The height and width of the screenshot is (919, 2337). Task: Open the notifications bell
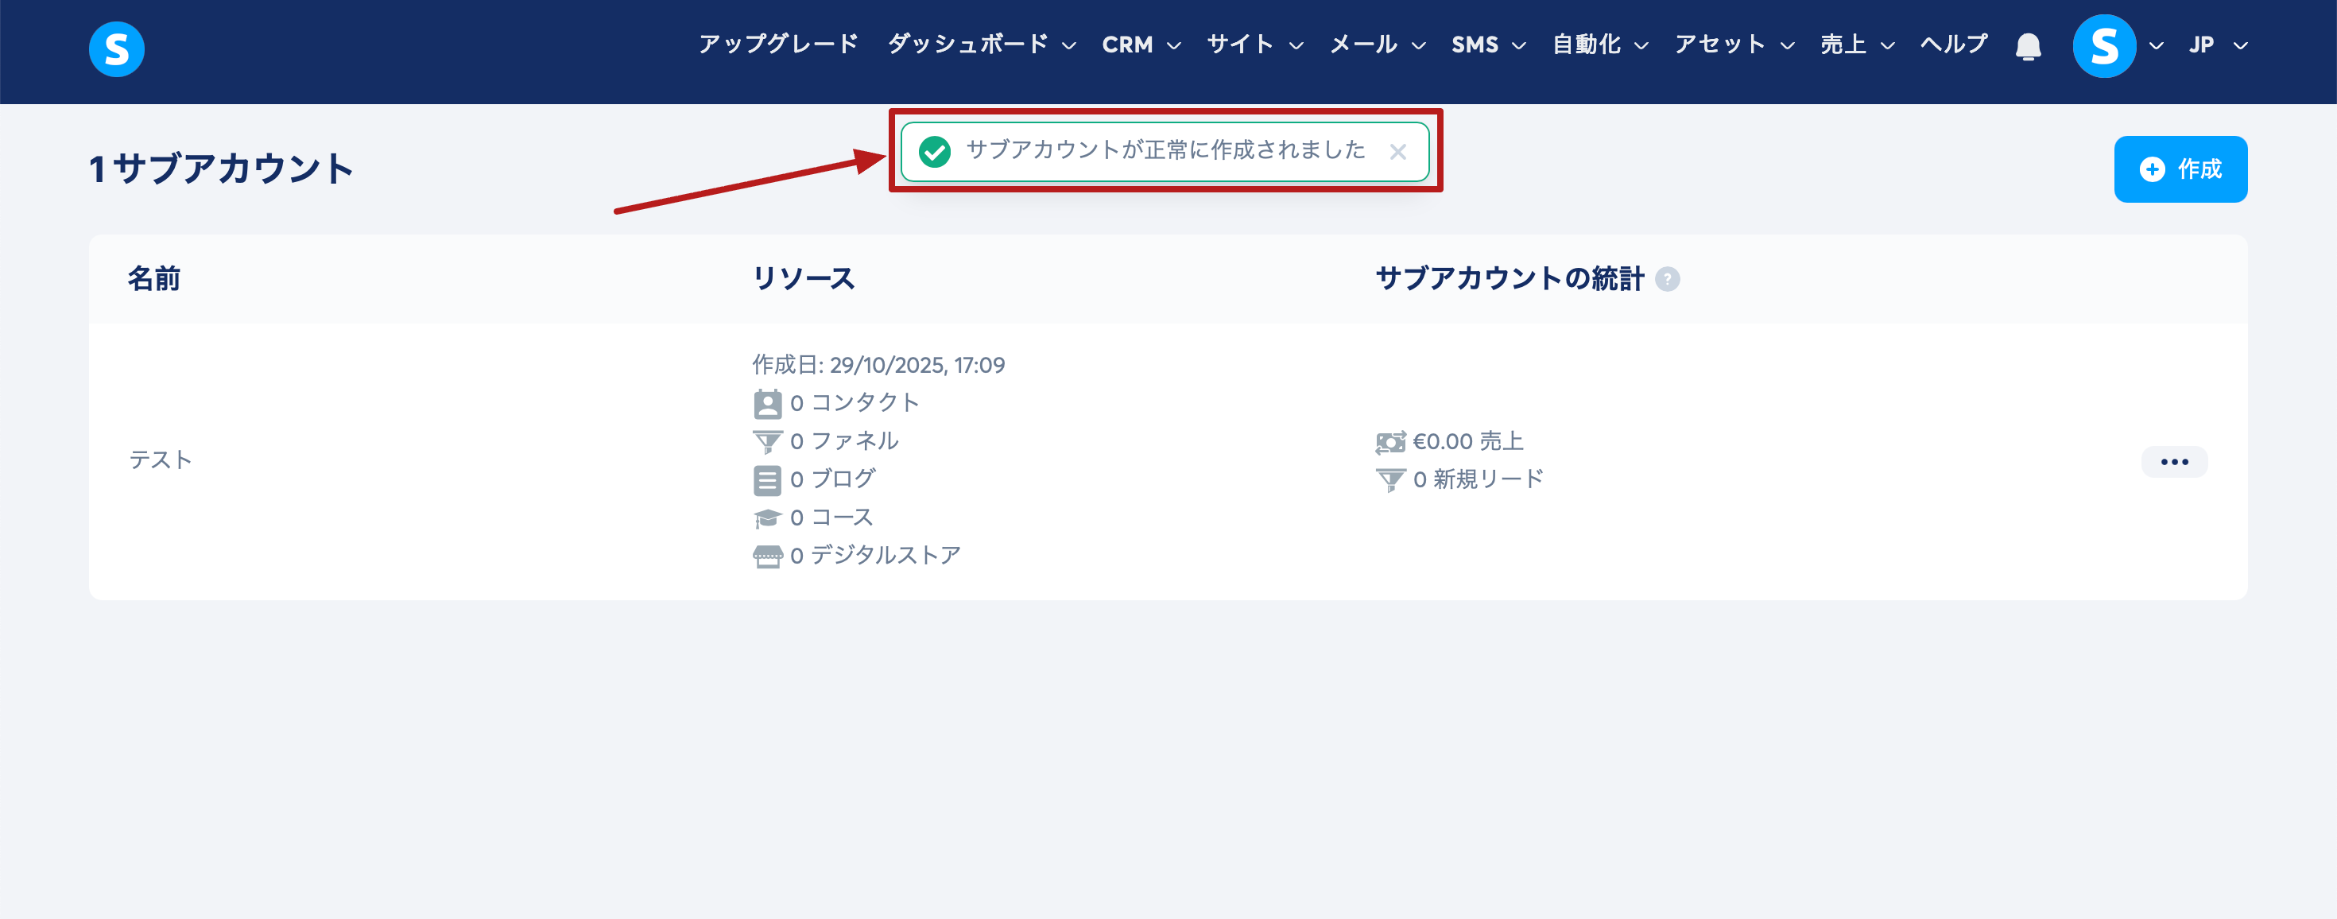click(2028, 46)
